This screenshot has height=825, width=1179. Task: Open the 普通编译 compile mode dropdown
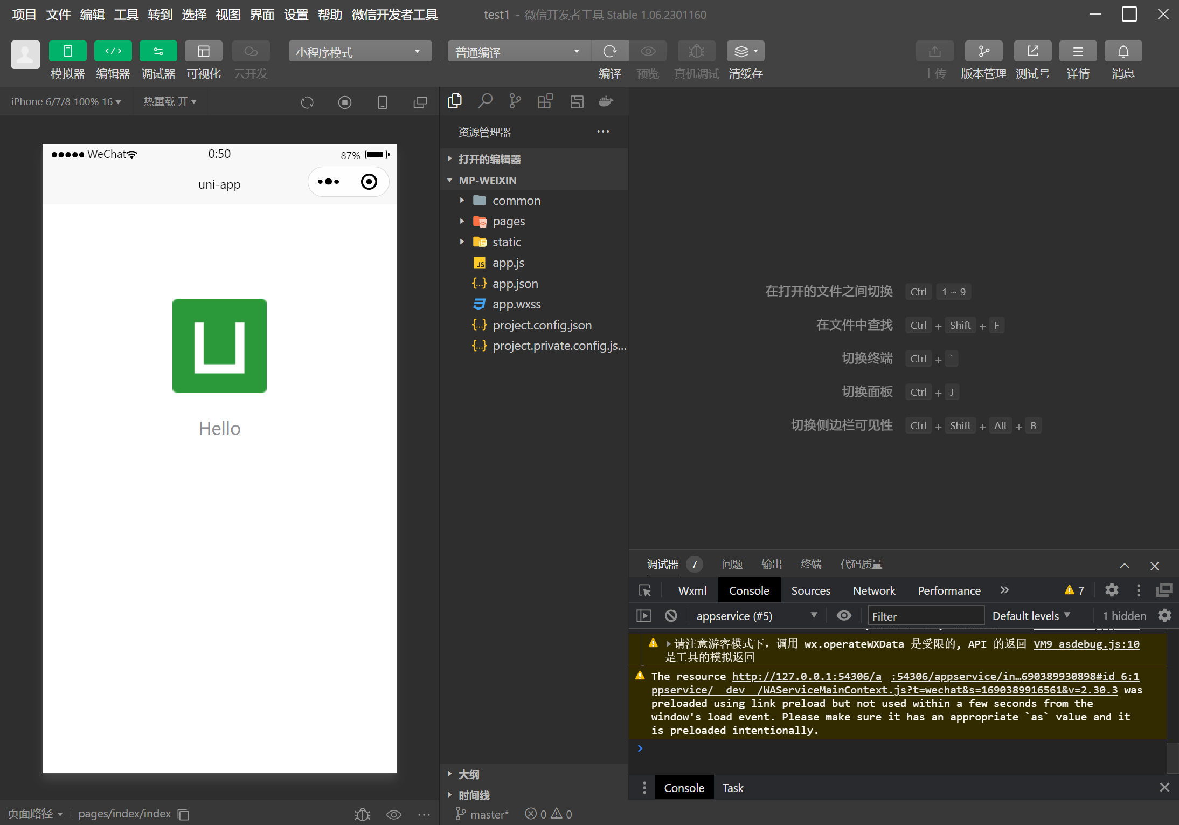click(519, 51)
